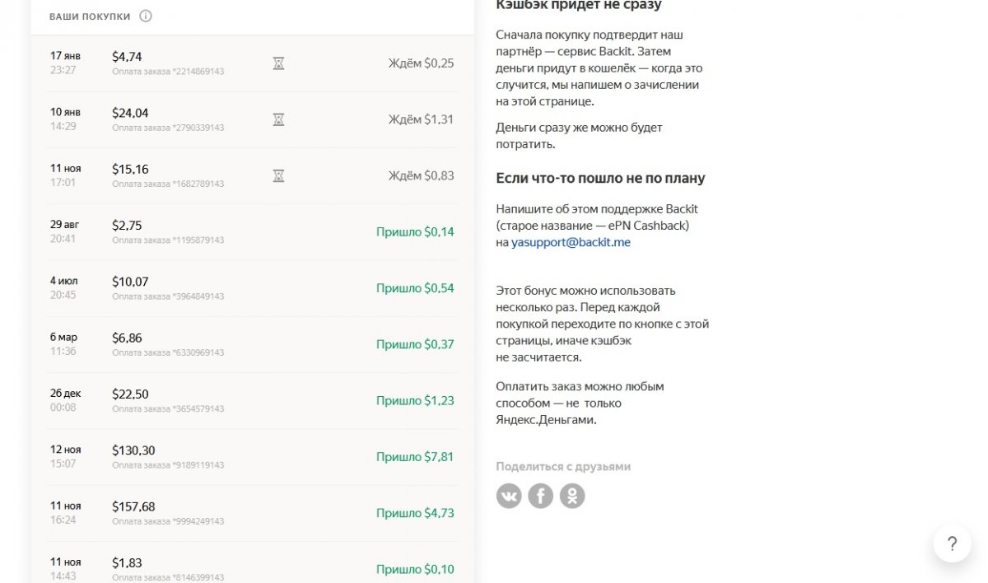The width and height of the screenshot is (988, 583).
Task: Click Пришло $7,81 cashback status
Action: coord(415,457)
